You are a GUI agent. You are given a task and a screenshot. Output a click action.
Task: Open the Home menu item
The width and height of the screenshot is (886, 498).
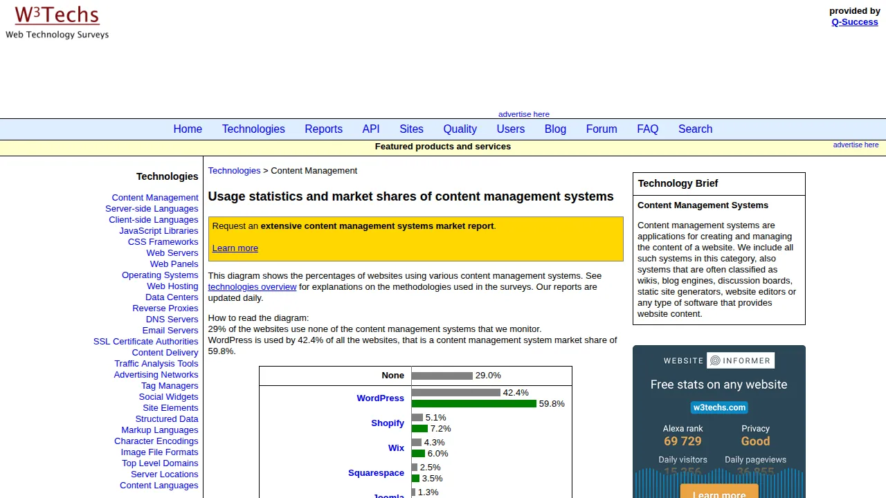188,129
